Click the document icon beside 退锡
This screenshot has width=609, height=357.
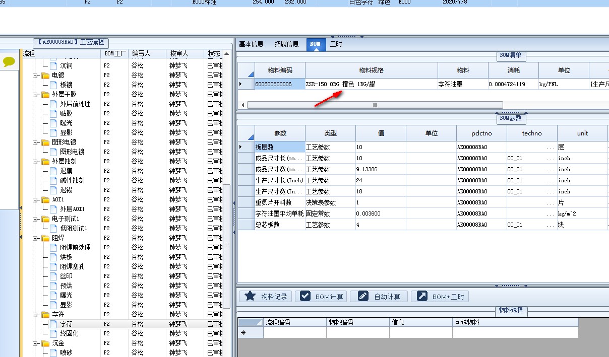point(54,190)
